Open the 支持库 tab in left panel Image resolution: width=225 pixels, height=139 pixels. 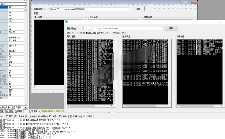[2, 111]
